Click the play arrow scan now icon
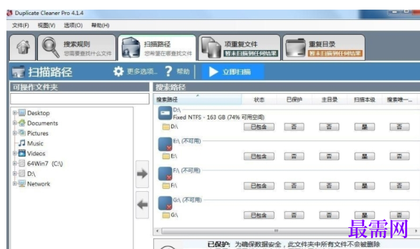Image resolution: width=420 pixels, height=249 pixels. point(214,72)
